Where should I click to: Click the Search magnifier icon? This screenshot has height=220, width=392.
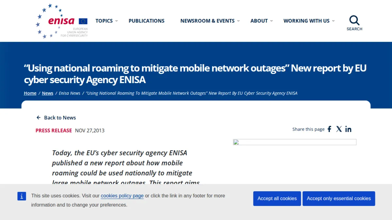354,20
